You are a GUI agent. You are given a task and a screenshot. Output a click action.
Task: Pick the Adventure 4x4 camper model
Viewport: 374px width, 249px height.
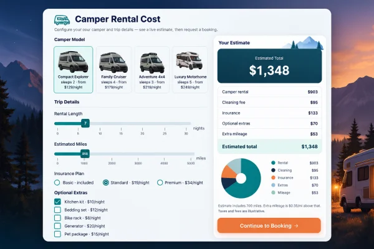click(152, 70)
